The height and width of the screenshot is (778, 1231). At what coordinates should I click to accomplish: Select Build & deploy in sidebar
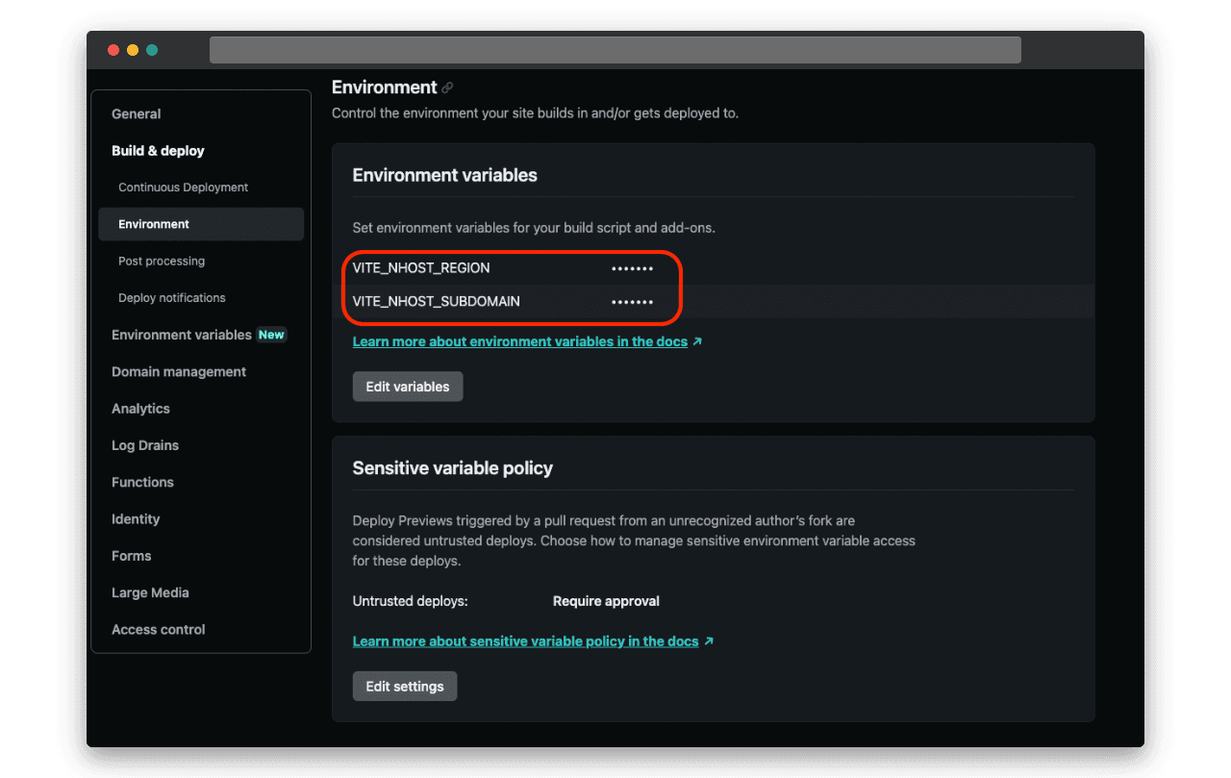coord(158,151)
